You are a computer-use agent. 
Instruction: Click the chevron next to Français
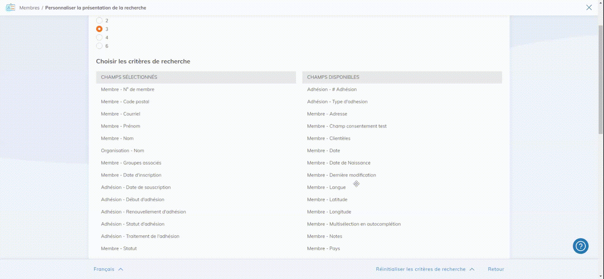121,269
